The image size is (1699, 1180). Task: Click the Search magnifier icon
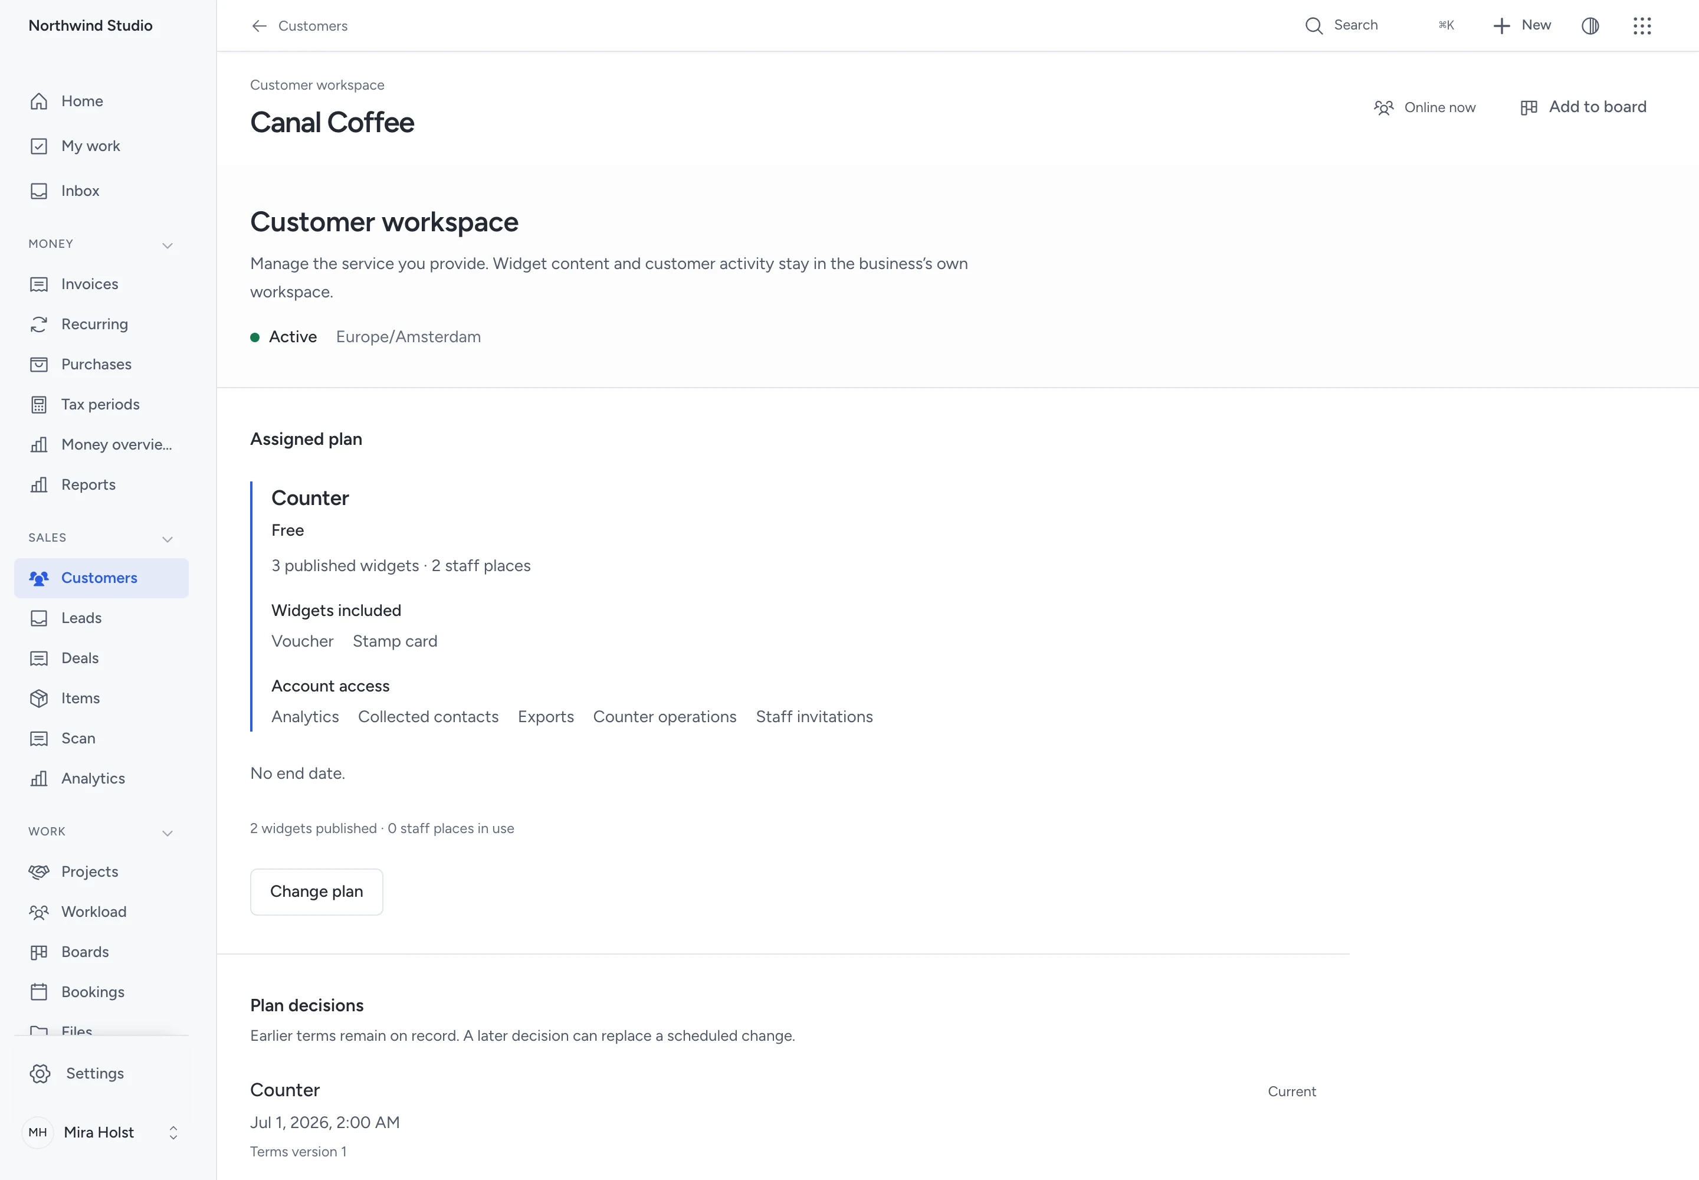tap(1313, 26)
